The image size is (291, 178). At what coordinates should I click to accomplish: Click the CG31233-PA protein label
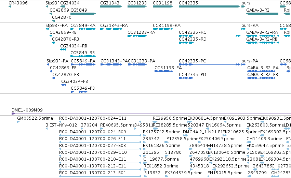click(x=142, y=61)
